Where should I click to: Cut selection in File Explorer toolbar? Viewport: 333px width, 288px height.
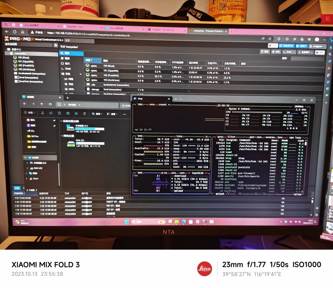[43, 113]
